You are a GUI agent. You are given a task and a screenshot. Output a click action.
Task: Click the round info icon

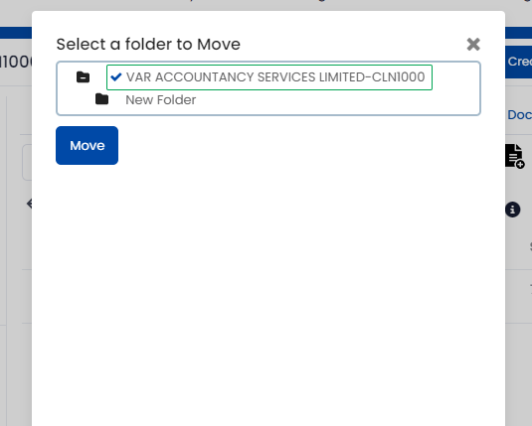[513, 210]
